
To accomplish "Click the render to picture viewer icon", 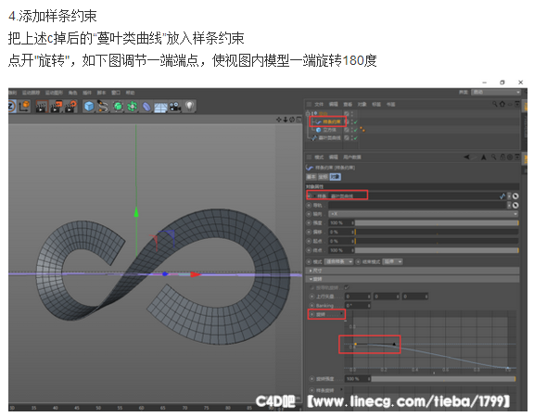I will click(57, 107).
